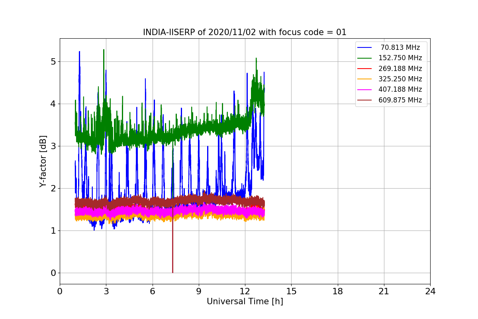Screen dimensions: 478x319
Task: Click y-axis tick label 4
Action: [53, 104]
